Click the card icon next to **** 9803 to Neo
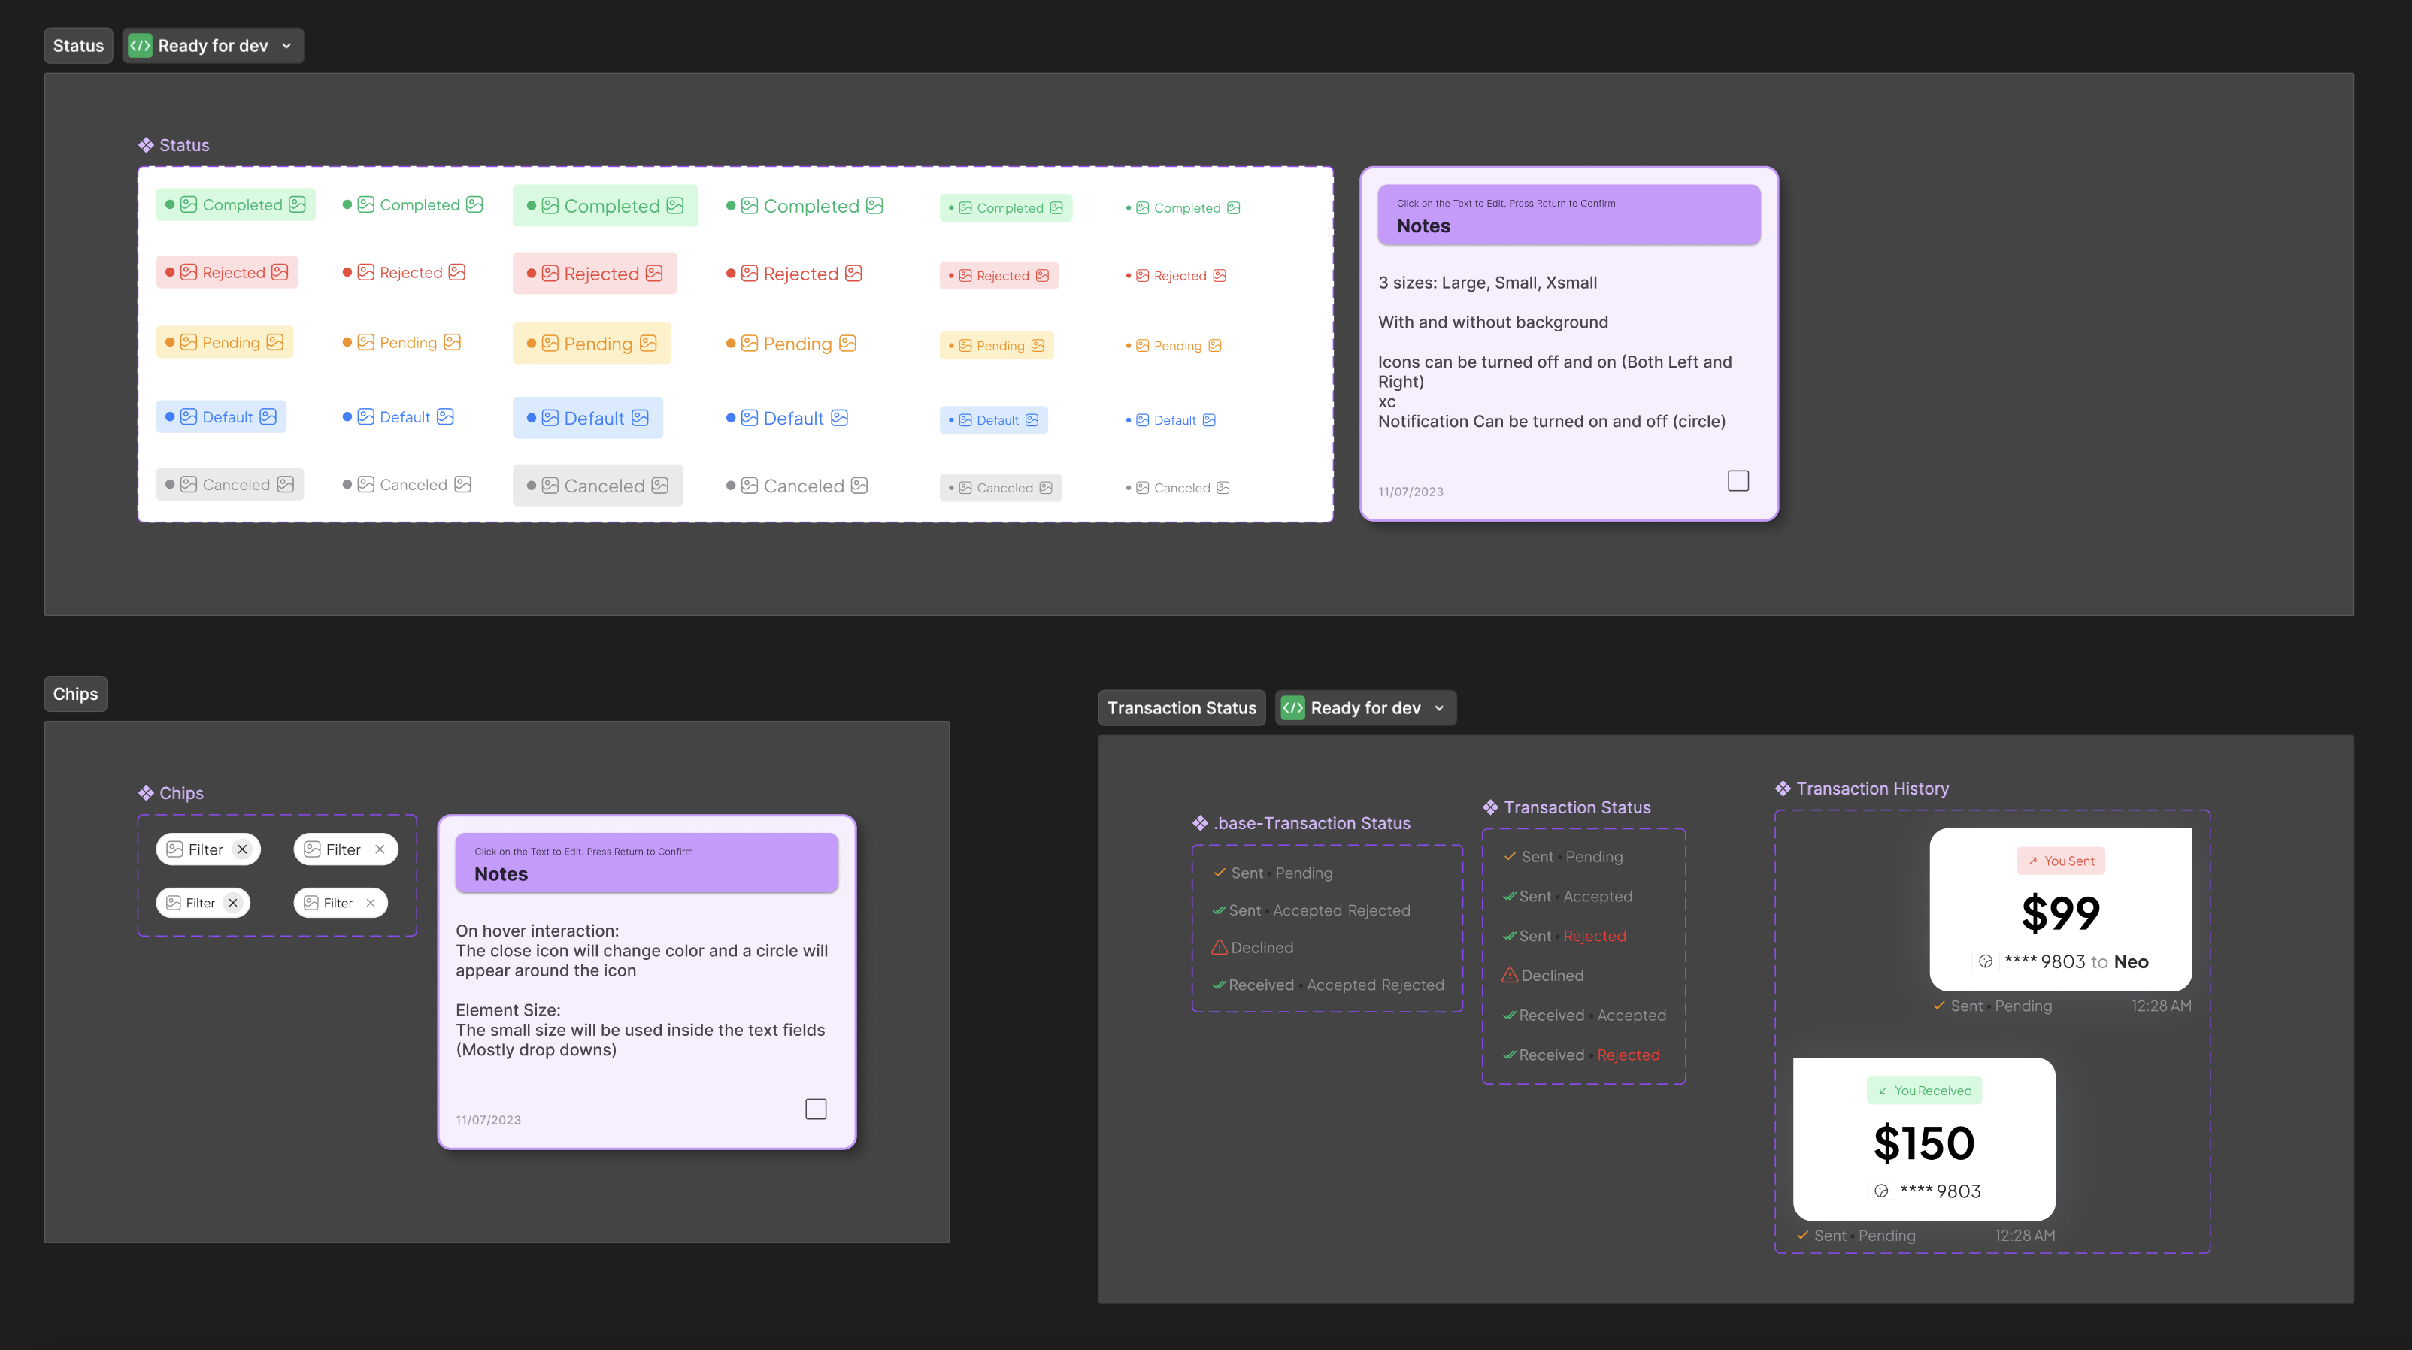The image size is (2412, 1350). [1985, 961]
